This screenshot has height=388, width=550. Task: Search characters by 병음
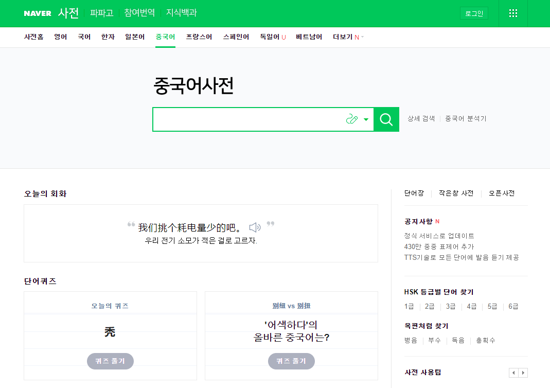[411, 340]
